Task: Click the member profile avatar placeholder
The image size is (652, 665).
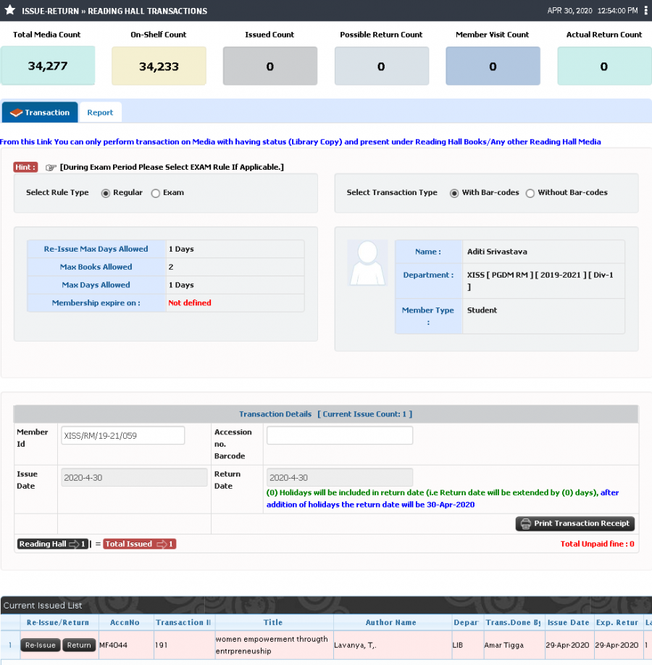Action: [367, 263]
